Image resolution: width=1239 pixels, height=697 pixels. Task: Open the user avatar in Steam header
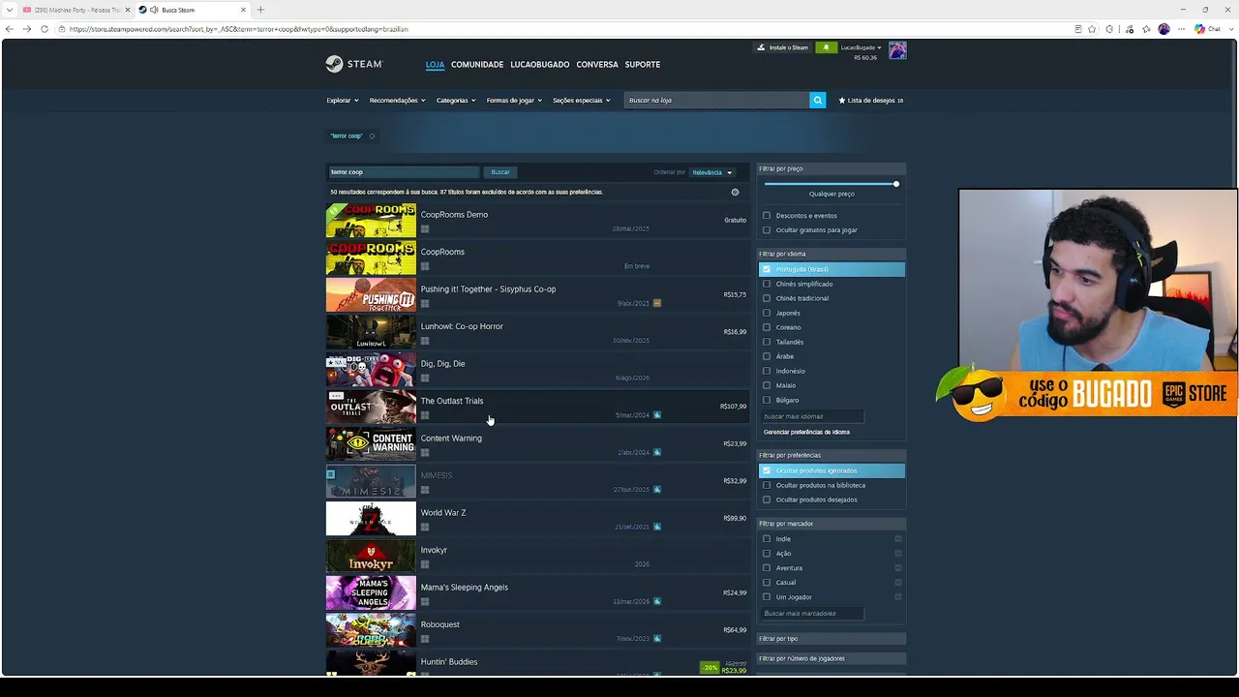coord(897,50)
